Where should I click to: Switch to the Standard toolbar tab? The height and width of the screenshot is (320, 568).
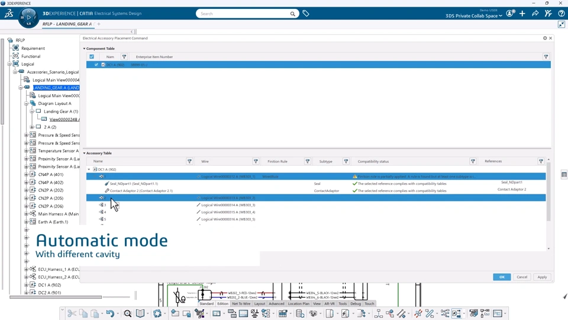click(206, 303)
